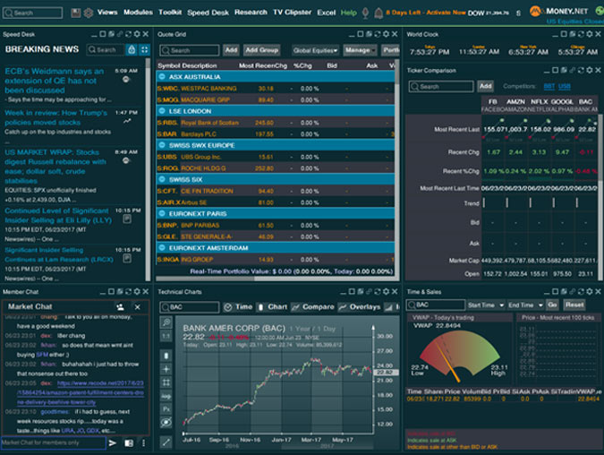This screenshot has height=455, width=604.
Task: Send the Market Chat message arrow
Action: tap(114, 442)
